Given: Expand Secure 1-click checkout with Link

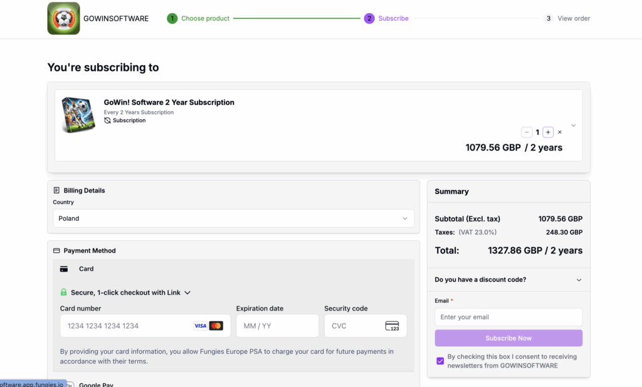Looking at the screenshot, I should [x=125, y=292].
